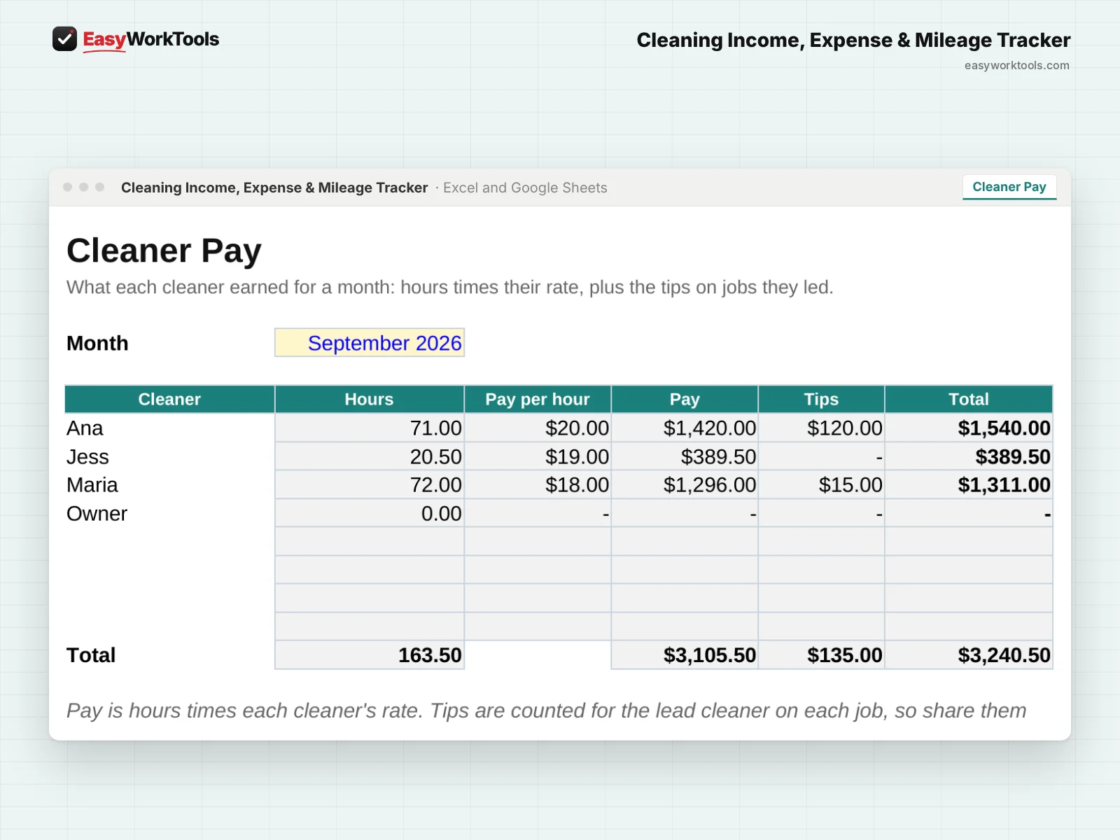Image resolution: width=1120 pixels, height=840 pixels.
Task: Click the Pay per hour column header
Action: pos(538,399)
